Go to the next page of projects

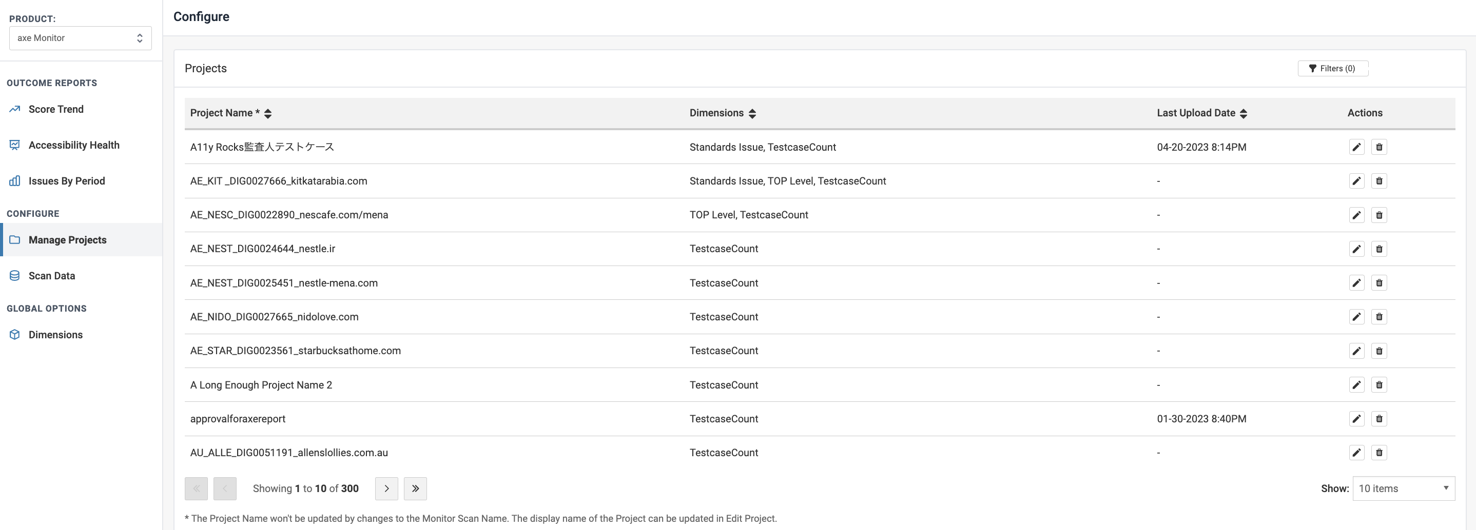(386, 488)
